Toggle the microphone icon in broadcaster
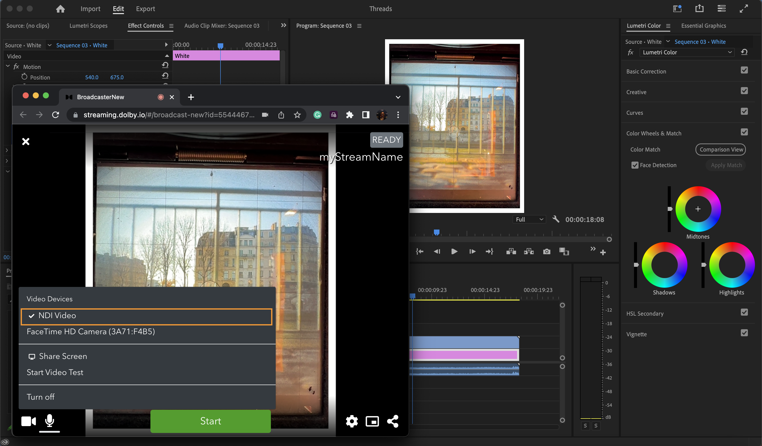The height and width of the screenshot is (446, 762). tap(49, 420)
